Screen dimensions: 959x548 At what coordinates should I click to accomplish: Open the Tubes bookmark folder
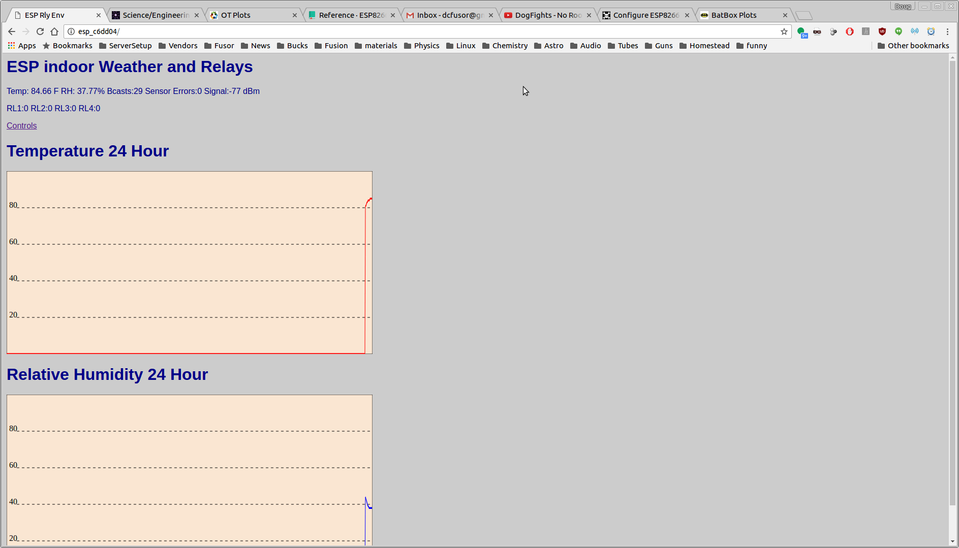pos(623,46)
